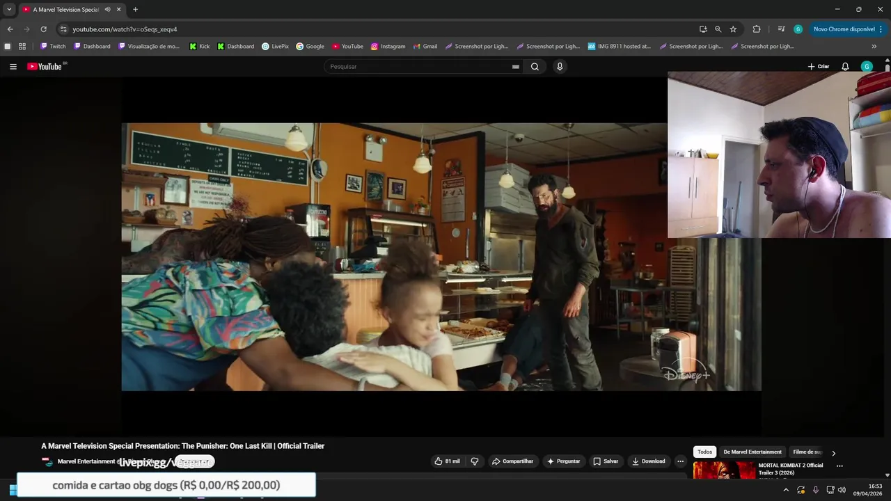Open YouTube notifications bell
This screenshot has height=501, width=891.
click(845, 67)
